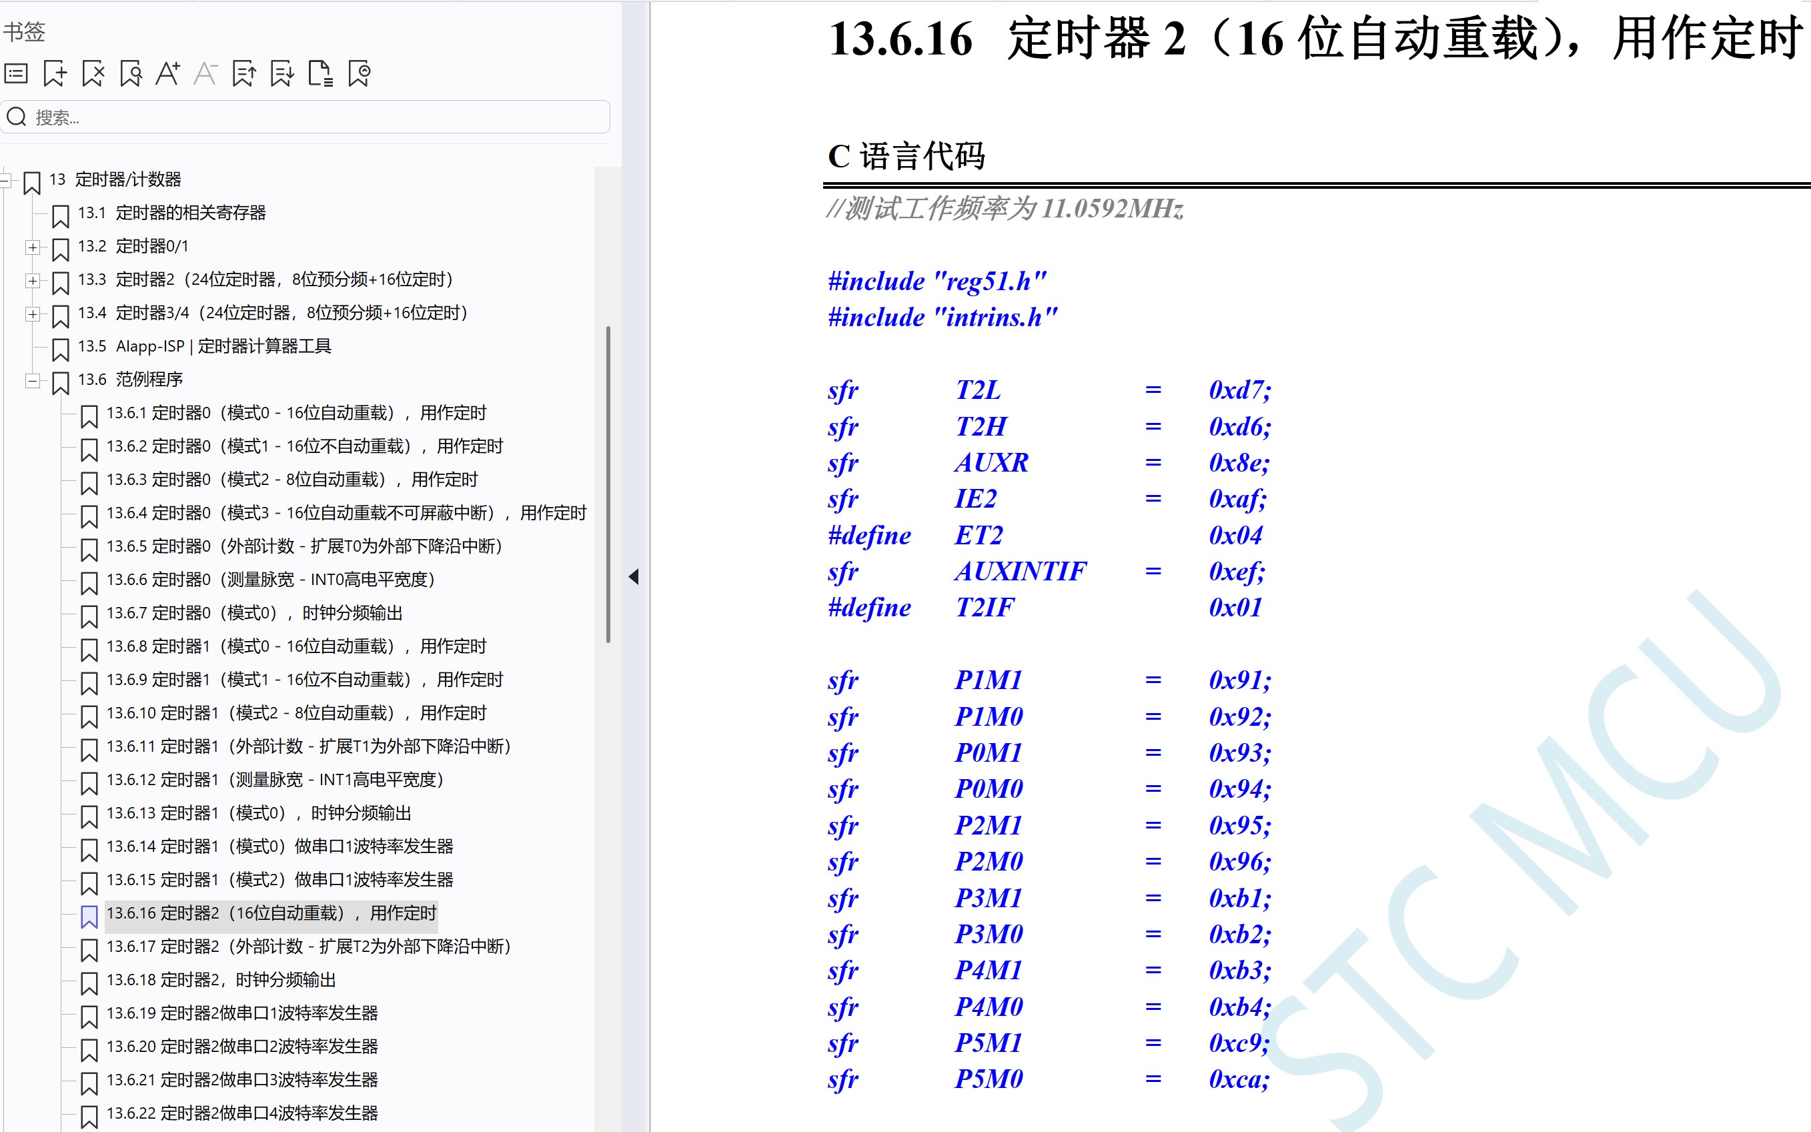The image size is (1811, 1132).
Task: Open bookmark 13.6.10 定时器1 模式2
Action: tap(296, 712)
